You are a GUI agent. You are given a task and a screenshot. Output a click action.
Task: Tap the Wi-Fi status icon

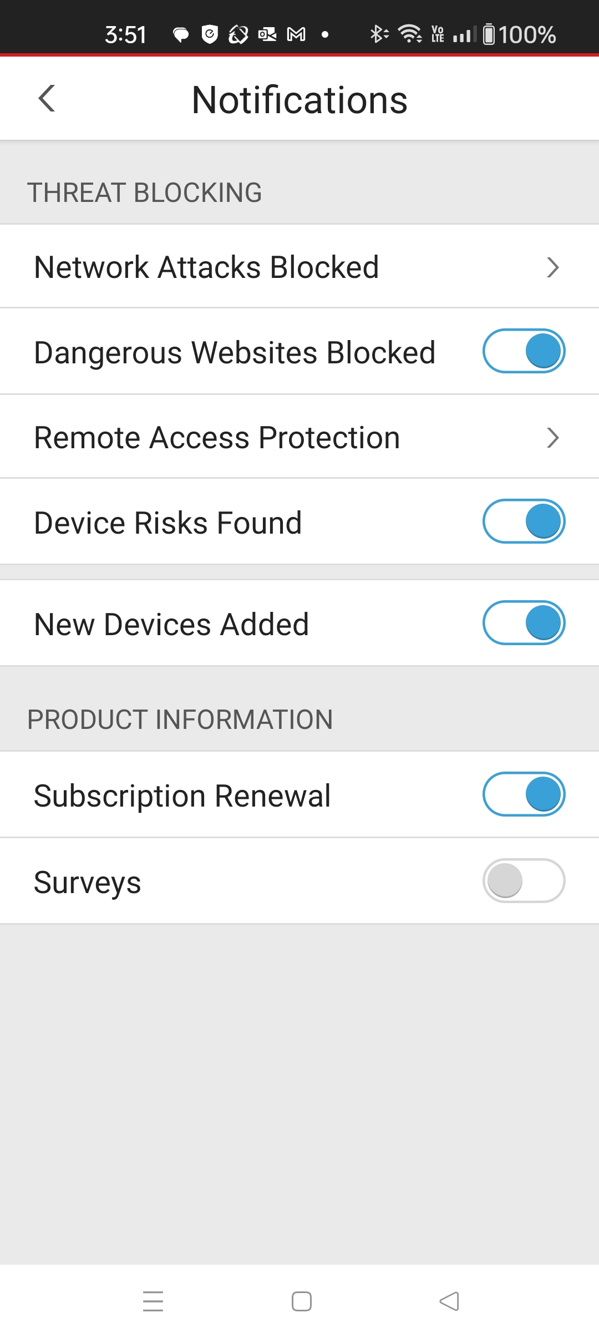click(410, 34)
